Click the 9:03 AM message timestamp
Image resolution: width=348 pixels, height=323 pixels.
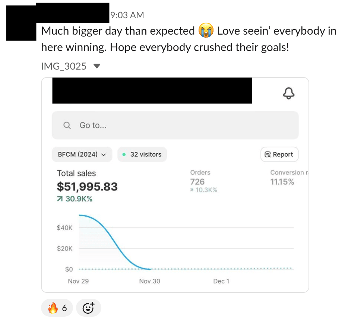tap(127, 15)
